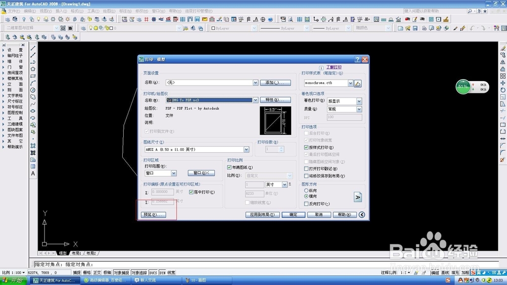507x285 pixels.
Task: Select the Revision Cloud tool
Action: point(33,97)
